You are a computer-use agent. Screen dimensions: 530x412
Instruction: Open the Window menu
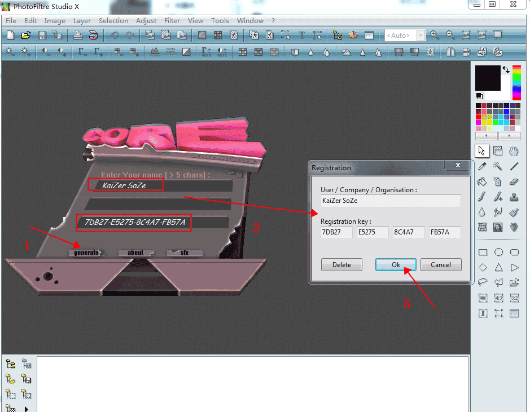[250, 21]
